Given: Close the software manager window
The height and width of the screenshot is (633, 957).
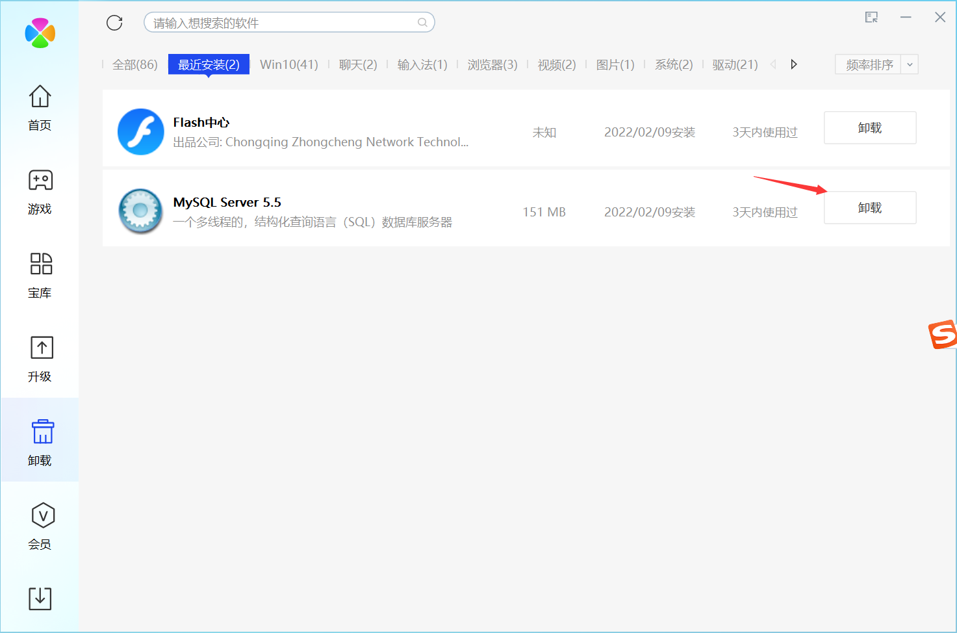Looking at the screenshot, I should (x=940, y=18).
